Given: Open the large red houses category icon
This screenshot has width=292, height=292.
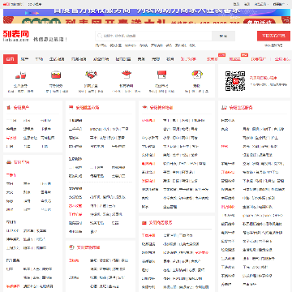Looking at the screenshot, I should [x=20, y=75].
